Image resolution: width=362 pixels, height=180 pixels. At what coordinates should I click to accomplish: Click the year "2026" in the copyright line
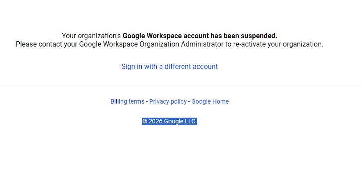[155, 122]
